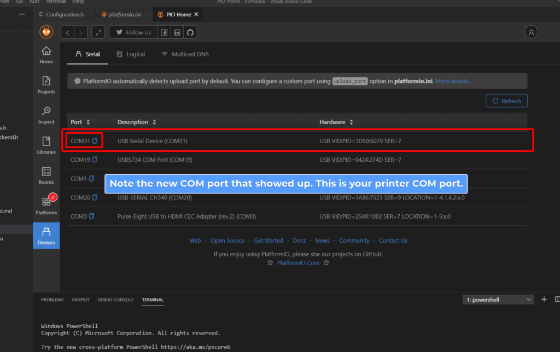The image size is (560, 352).
Task: Open the Open Source footer link
Action: point(227,240)
